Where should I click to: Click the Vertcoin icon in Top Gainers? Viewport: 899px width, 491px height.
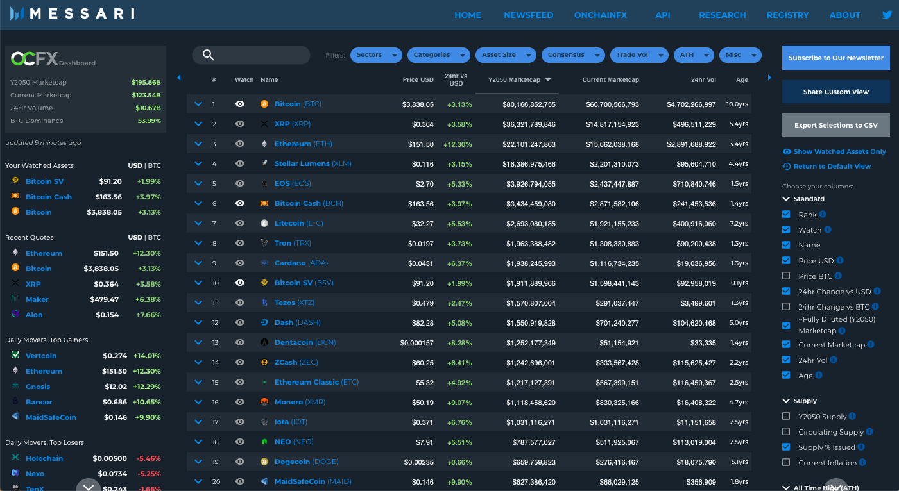coord(15,355)
